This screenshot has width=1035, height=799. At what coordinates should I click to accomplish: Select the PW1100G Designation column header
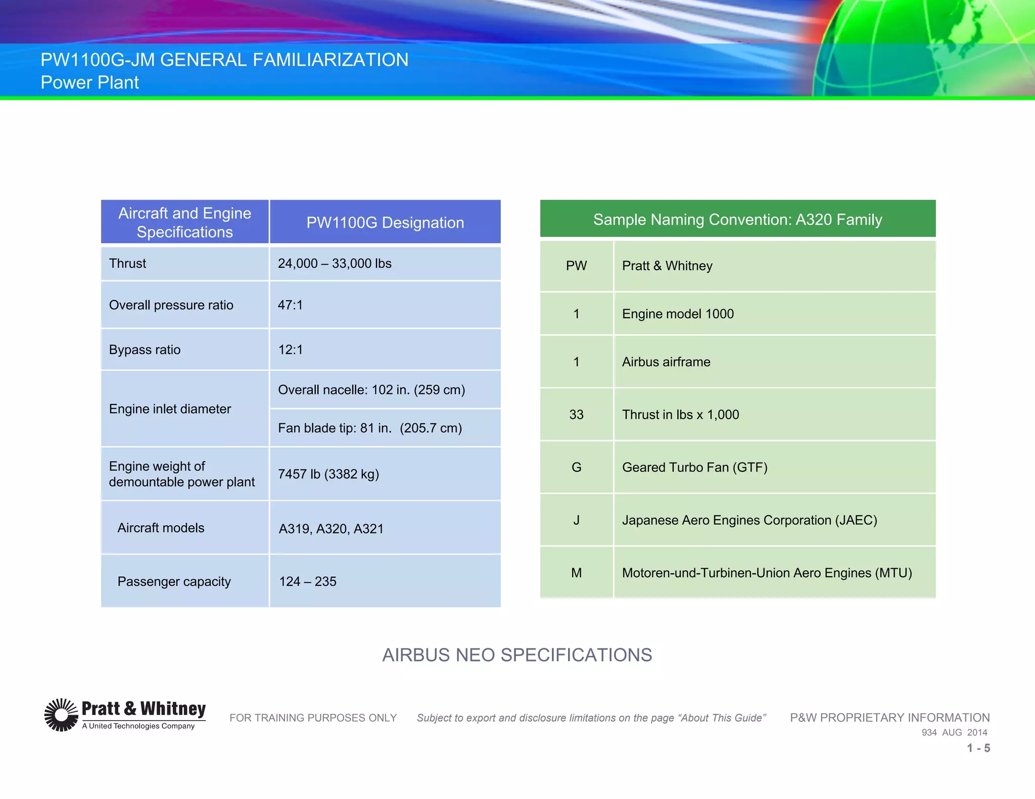point(385,222)
